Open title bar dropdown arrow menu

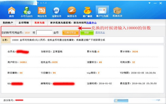tap(149, 3)
